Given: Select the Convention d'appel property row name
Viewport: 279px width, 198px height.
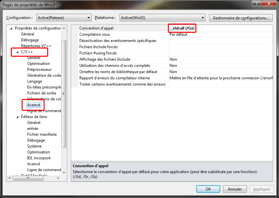Looking at the screenshot, I should (96, 28).
